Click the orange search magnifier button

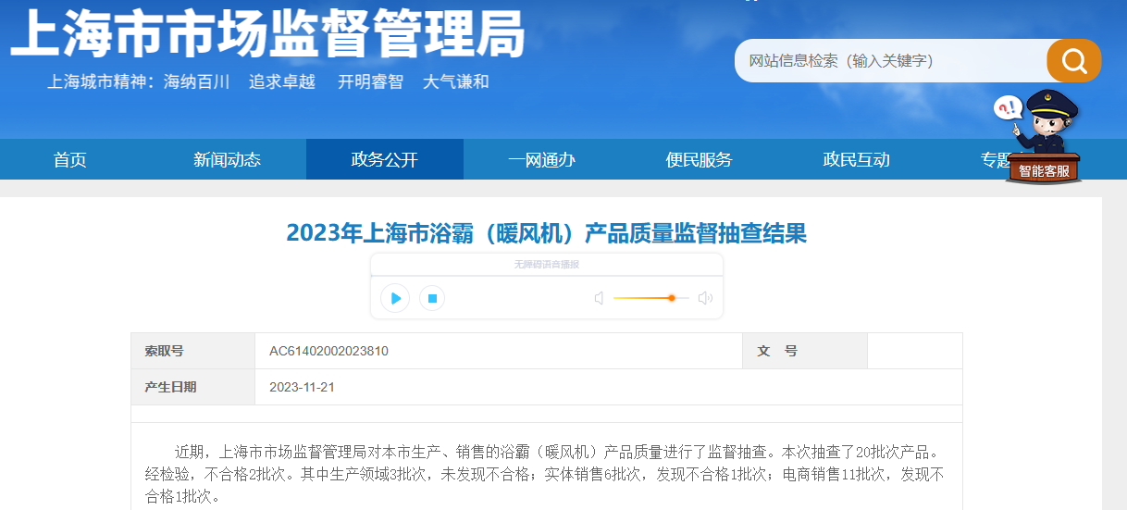(1073, 61)
